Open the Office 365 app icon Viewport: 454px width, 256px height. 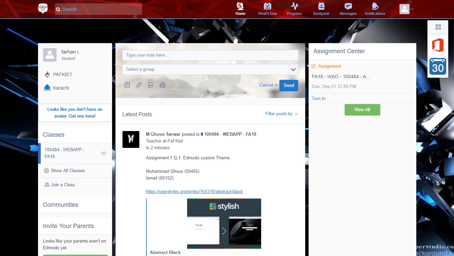pos(438,45)
